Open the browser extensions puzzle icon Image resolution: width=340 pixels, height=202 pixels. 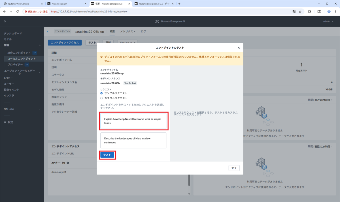(309, 12)
